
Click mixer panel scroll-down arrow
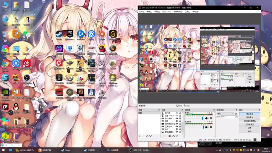[x=214, y=137]
